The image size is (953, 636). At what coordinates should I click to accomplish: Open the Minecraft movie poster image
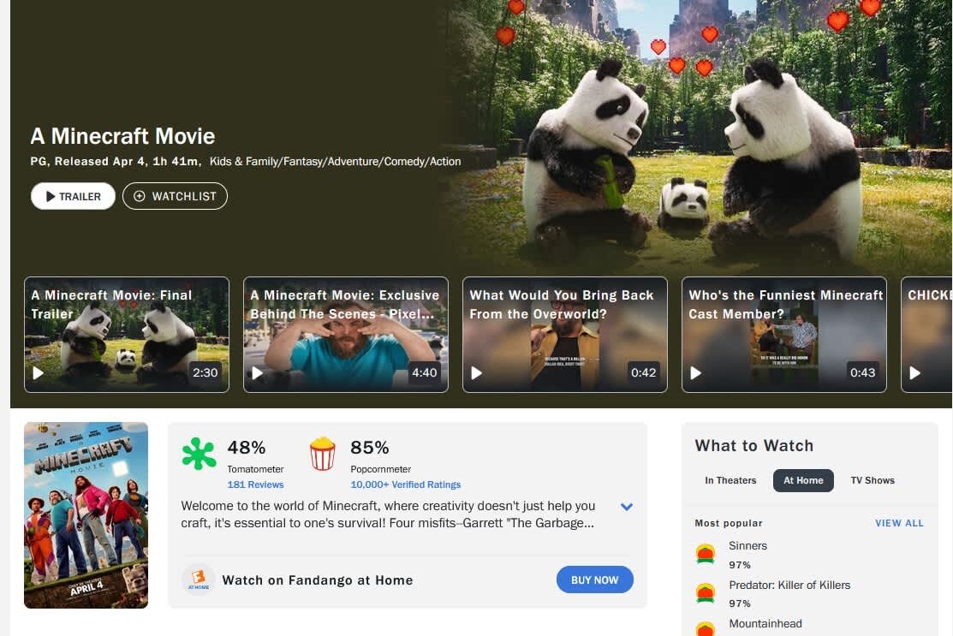tap(86, 515)
